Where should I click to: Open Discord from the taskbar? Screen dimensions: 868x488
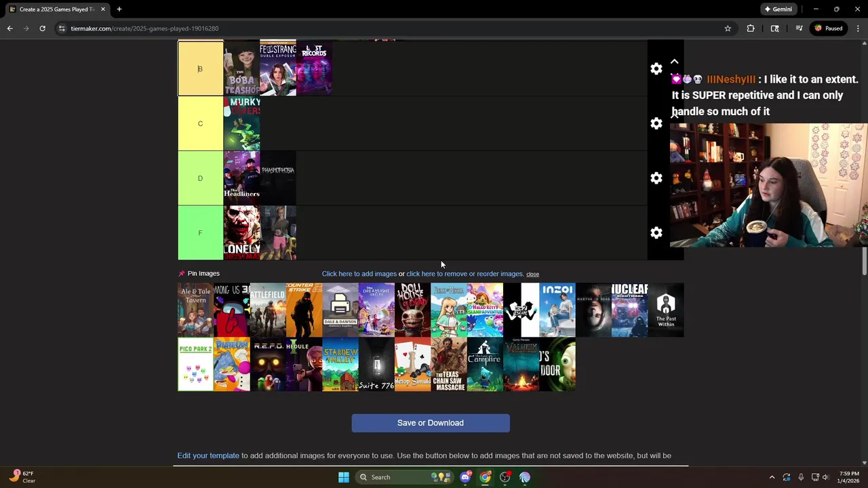coord(465,477)
